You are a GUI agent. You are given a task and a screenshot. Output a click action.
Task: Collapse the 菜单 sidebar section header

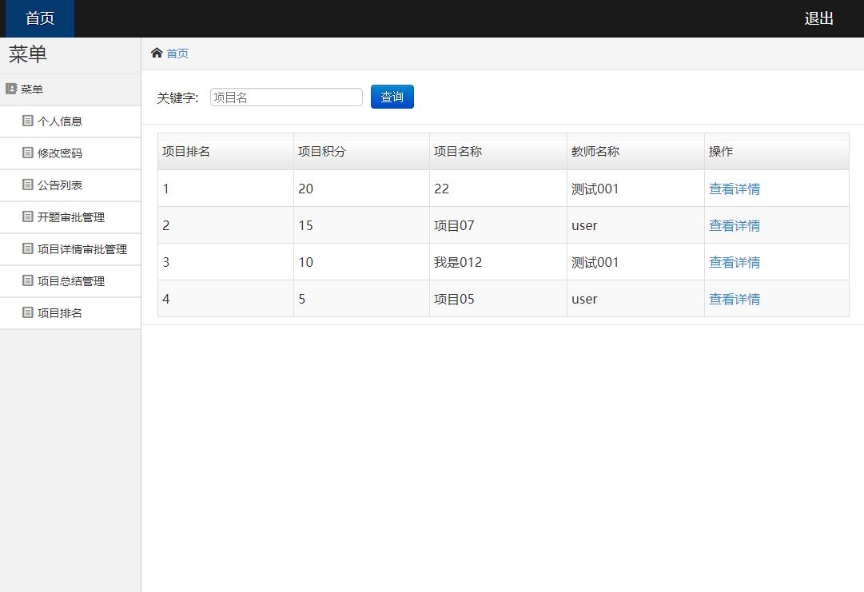32,89
